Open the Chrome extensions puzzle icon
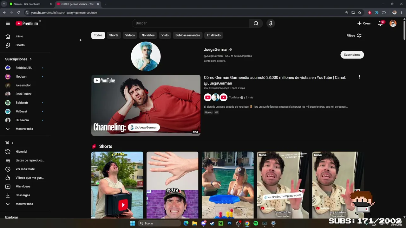Viewport: 406px width, 228px height. point(384,13)
